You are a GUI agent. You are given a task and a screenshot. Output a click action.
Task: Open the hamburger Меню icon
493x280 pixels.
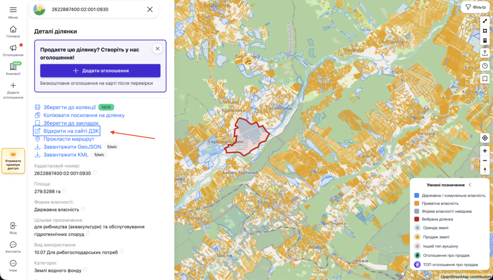(x=13, y=10)
